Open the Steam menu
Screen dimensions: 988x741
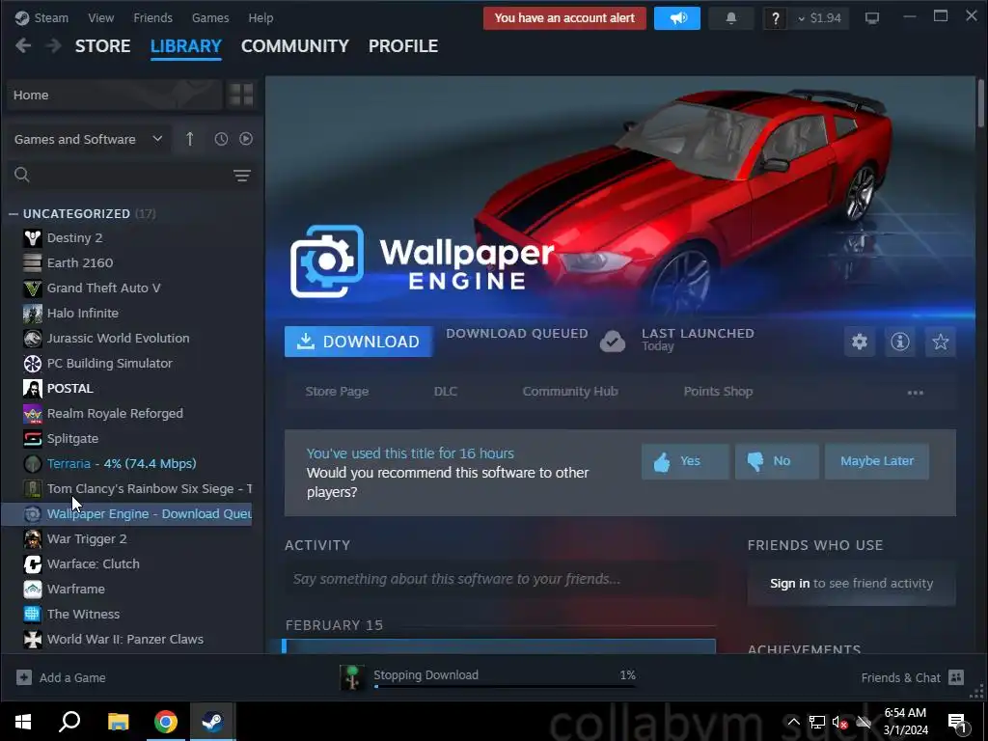[x=51, y=17]
